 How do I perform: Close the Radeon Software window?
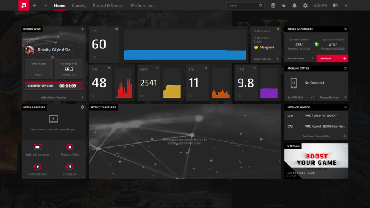[346, 6]
